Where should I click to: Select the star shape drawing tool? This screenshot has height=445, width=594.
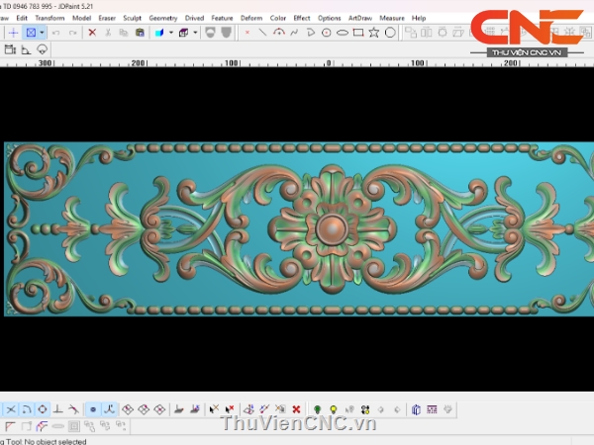(x=374, y=33)
